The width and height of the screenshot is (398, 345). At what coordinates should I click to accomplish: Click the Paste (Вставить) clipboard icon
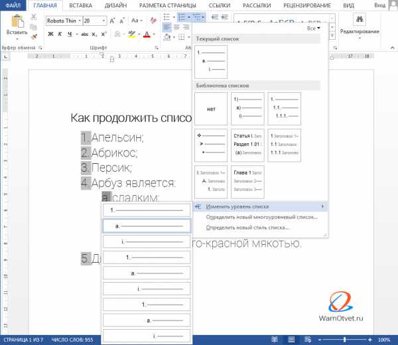17,21
